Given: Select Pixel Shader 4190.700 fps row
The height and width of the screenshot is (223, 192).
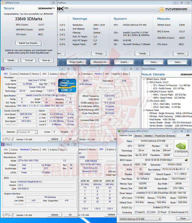Looking at the screenshot, I should coord(162,120).
